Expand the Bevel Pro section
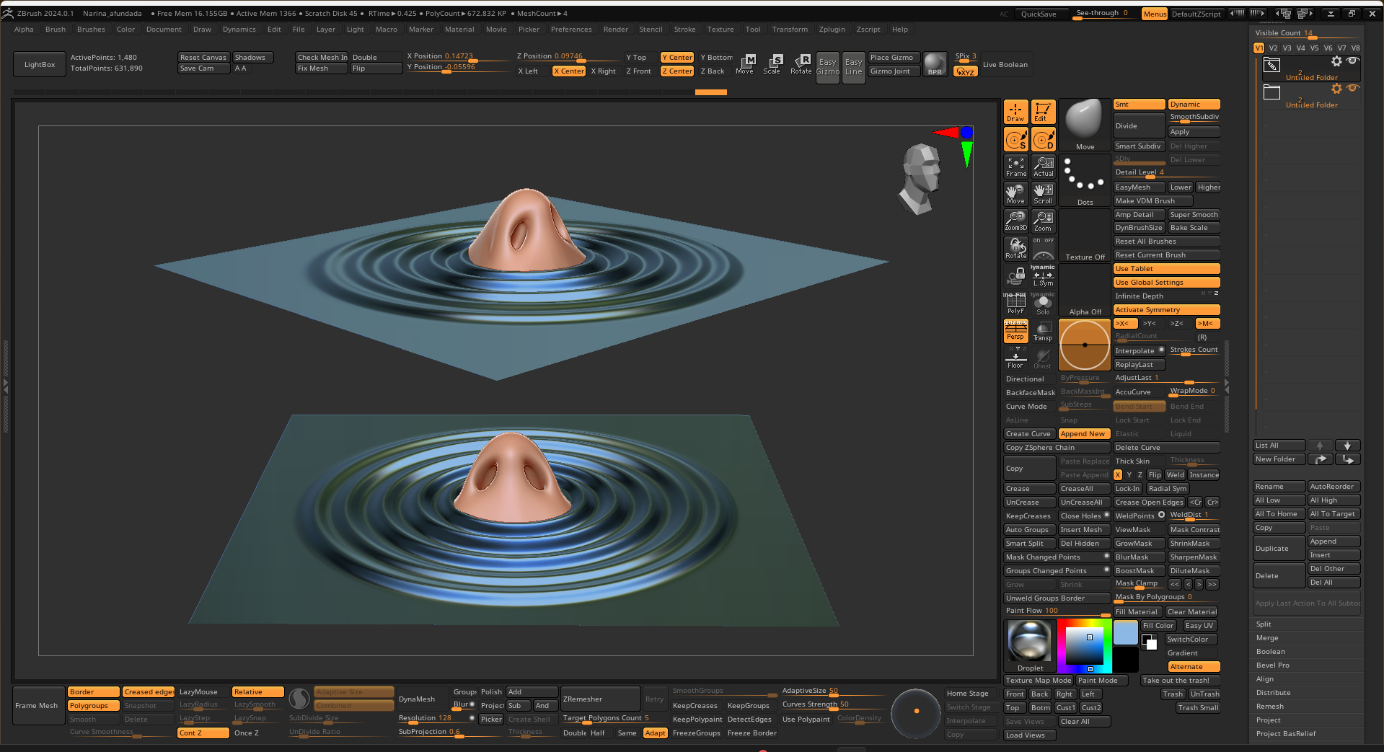Screen dimensions: 1384x752 1273,665
